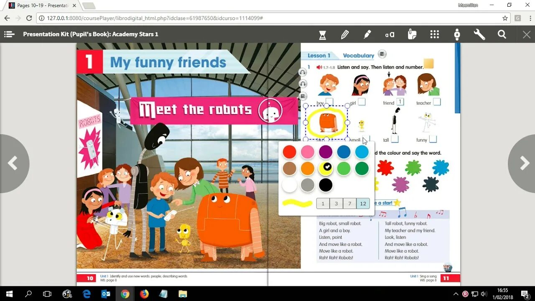Screen dimensions: 535x301
Task: Open the hourglass timer tool
Action: pos(322,35)
